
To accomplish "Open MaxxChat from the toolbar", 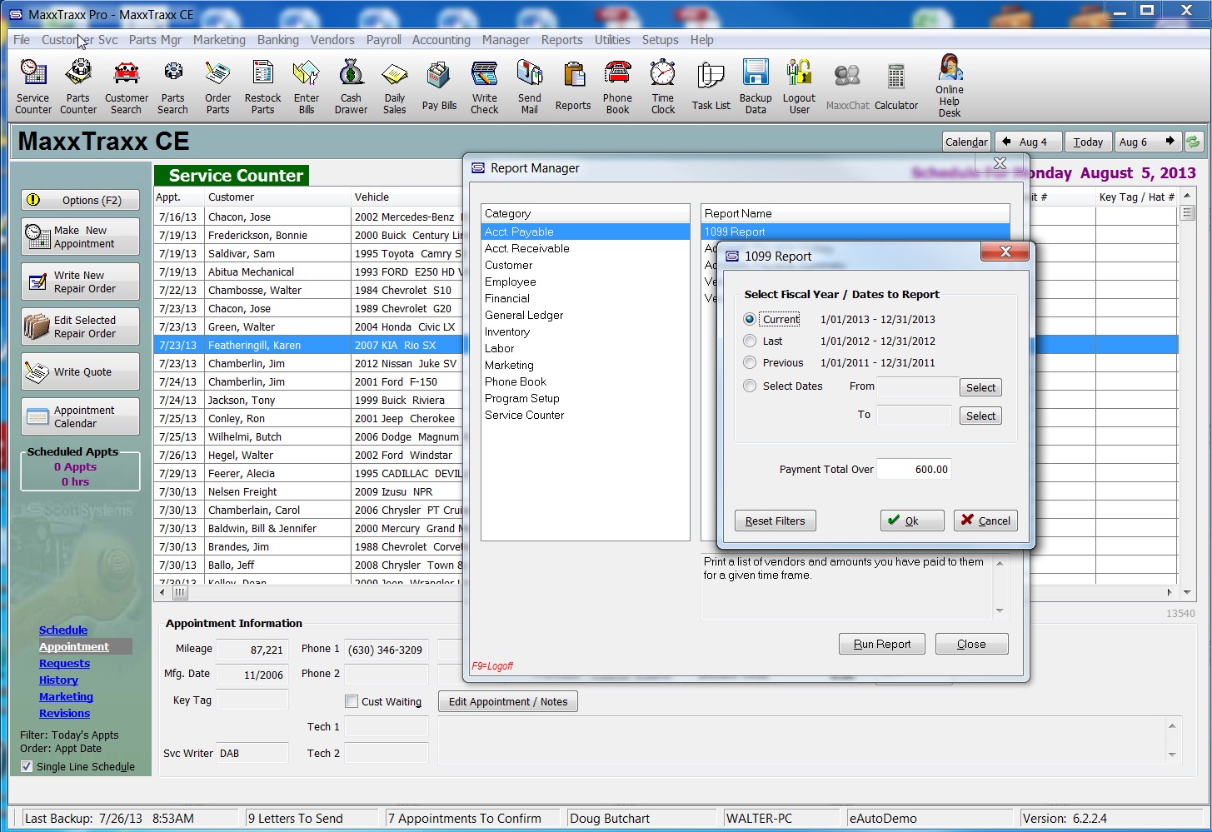I will pyautogui.click(x=847, y=87).
